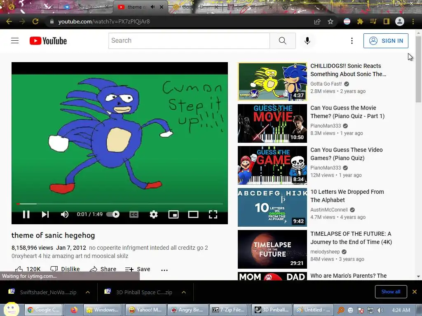This screenshot has width=422, height=316.
Task: Open a new browser tab
Action: (340, 7)
